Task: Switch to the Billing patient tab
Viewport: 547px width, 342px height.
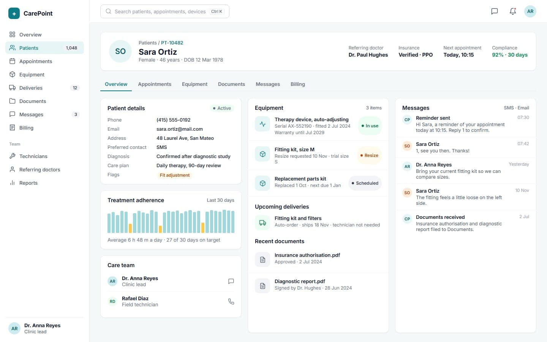Action: (x=298, y=84)
